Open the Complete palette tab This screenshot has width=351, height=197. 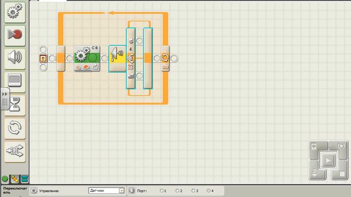pos(15,179)
